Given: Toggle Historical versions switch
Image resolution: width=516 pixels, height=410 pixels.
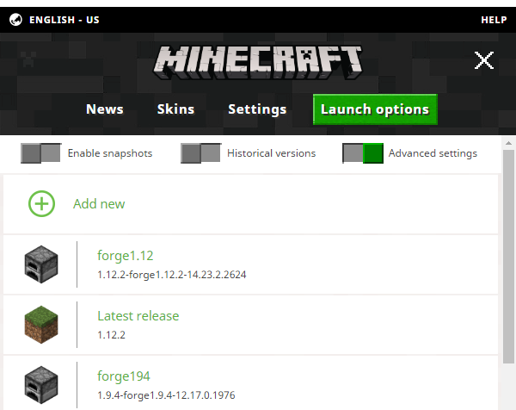Looking at the screenshot, I should 200,153.
